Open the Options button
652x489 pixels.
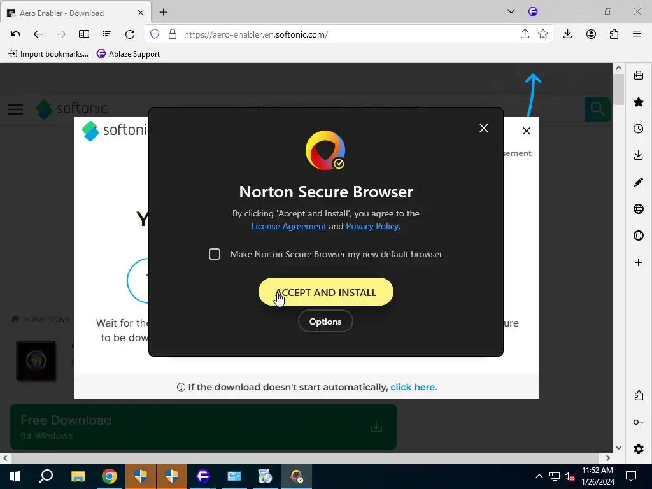point(325,322)
